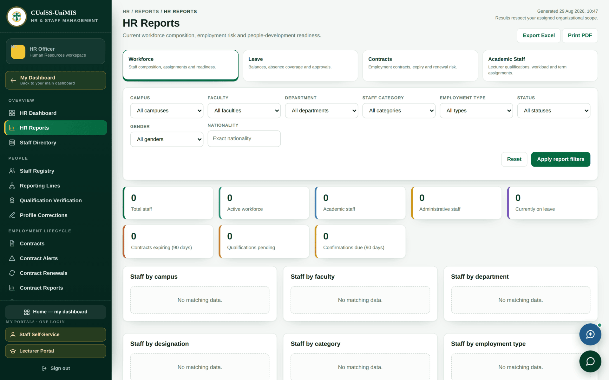Click the Reporting Lines hierarchy icon
The height and width of the screenshot is (380, 609).
tap(12, 186)
